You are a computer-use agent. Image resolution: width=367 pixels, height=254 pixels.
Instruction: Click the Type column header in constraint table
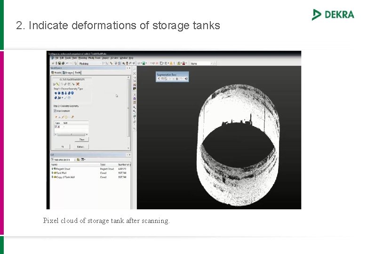pyautogui.click(x=57, y=123)
